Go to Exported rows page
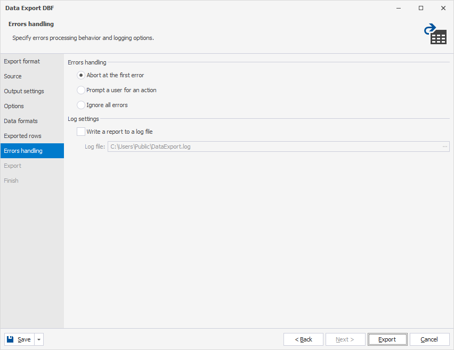 click(x=32, y=136)
